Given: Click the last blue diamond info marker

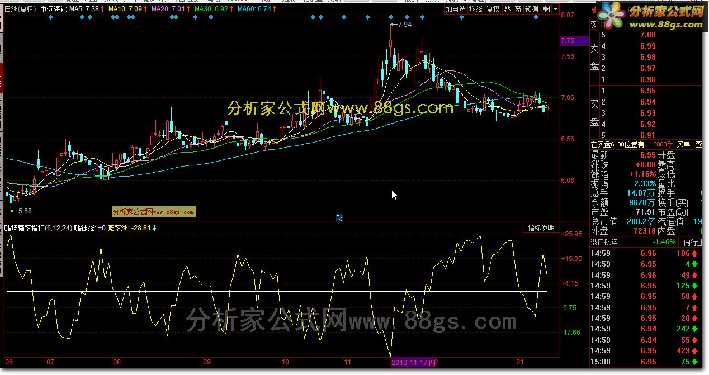Looking at the screenshot, I should (x=536, y=17).
